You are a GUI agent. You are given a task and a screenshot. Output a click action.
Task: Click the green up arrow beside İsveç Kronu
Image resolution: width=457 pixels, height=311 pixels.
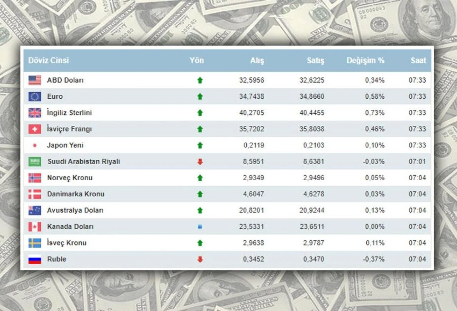[200, 243]
